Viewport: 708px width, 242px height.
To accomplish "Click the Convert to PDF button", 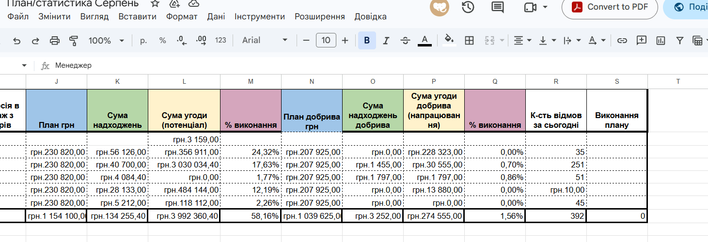I will [x=610, y=7].
